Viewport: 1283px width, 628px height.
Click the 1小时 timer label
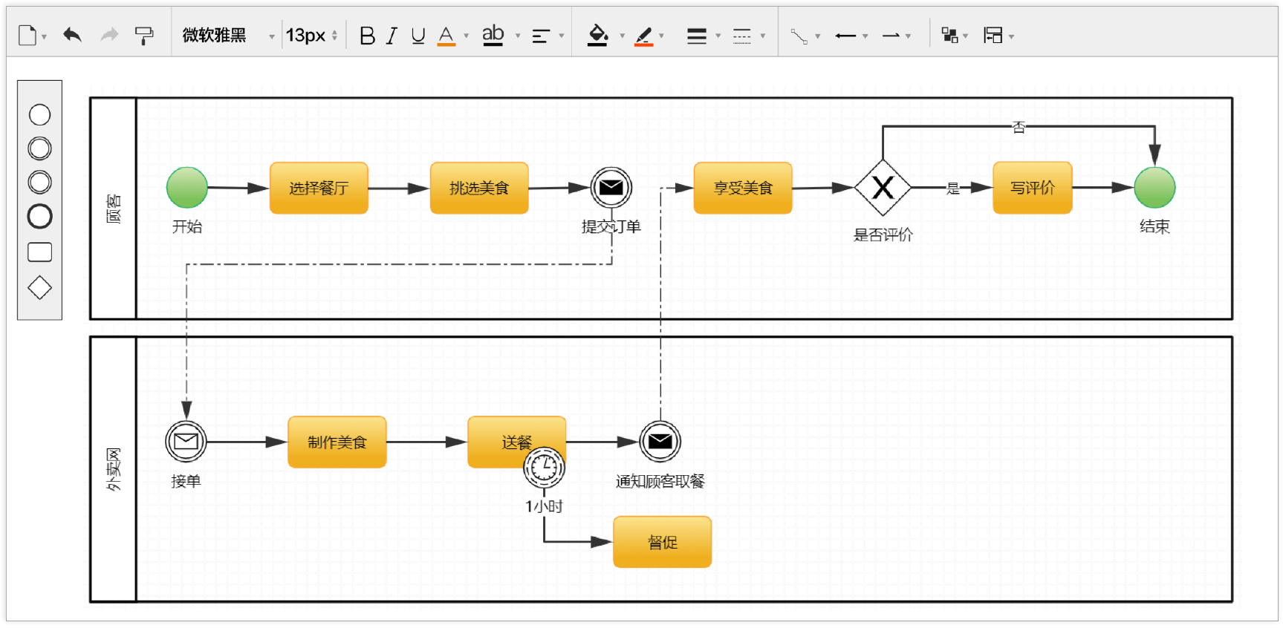tap(544, 506)
